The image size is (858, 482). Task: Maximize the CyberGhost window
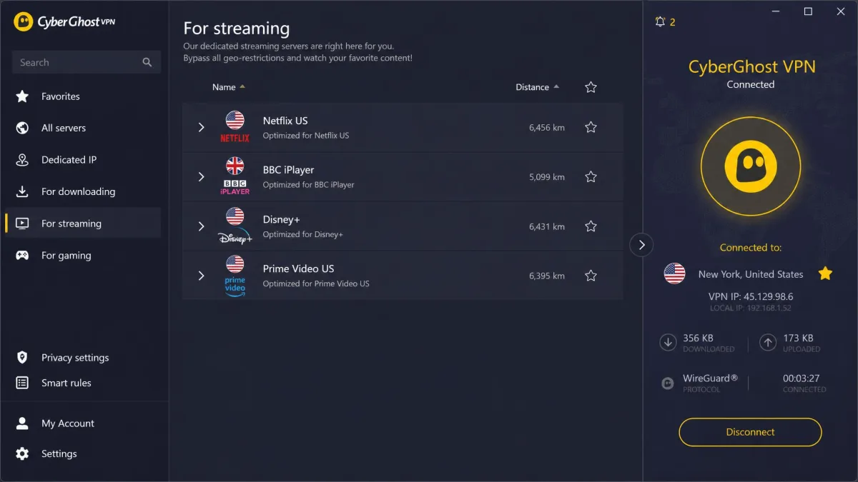(808, 11)
